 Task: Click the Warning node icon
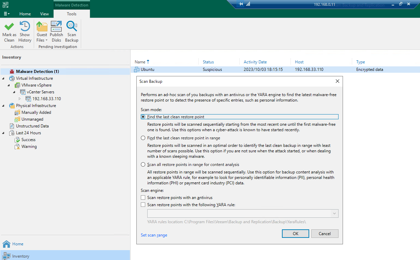[x=17, y=147]
